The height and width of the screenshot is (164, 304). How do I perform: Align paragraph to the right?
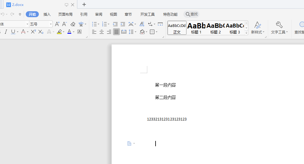point(109,32)
